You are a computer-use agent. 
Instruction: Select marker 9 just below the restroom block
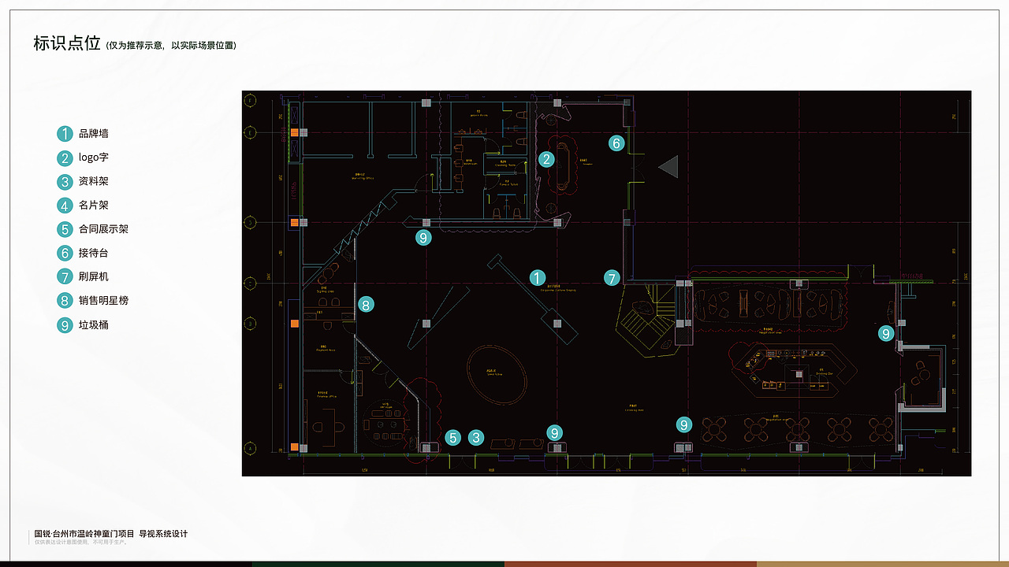pyautogui.click(x=423, y=237)
